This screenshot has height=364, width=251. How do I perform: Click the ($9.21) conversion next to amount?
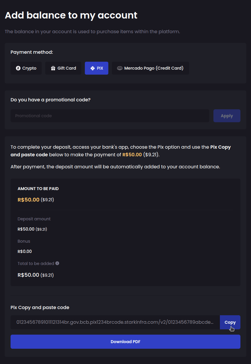tap(151, 154)
